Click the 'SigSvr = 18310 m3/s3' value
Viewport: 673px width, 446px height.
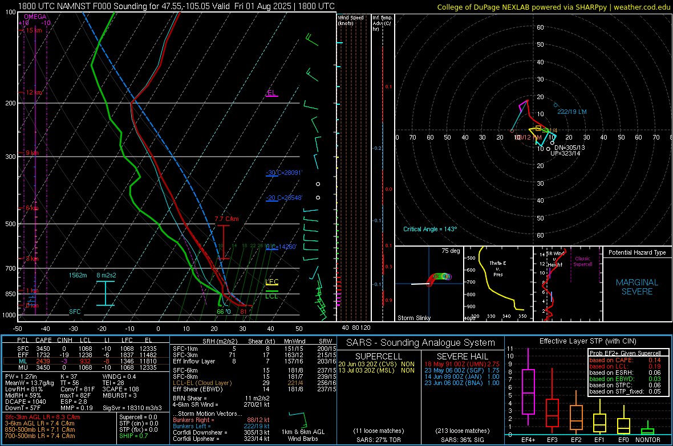[132, 408]
